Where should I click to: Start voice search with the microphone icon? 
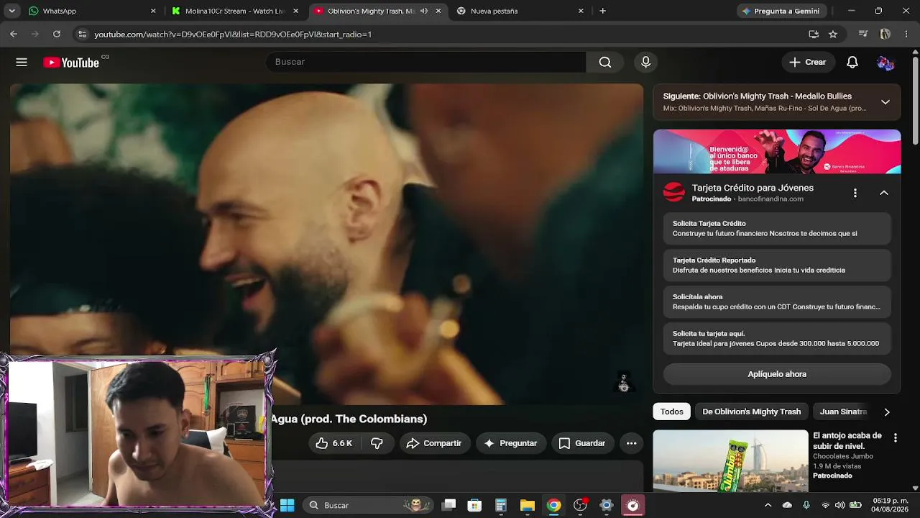[645, 62]
